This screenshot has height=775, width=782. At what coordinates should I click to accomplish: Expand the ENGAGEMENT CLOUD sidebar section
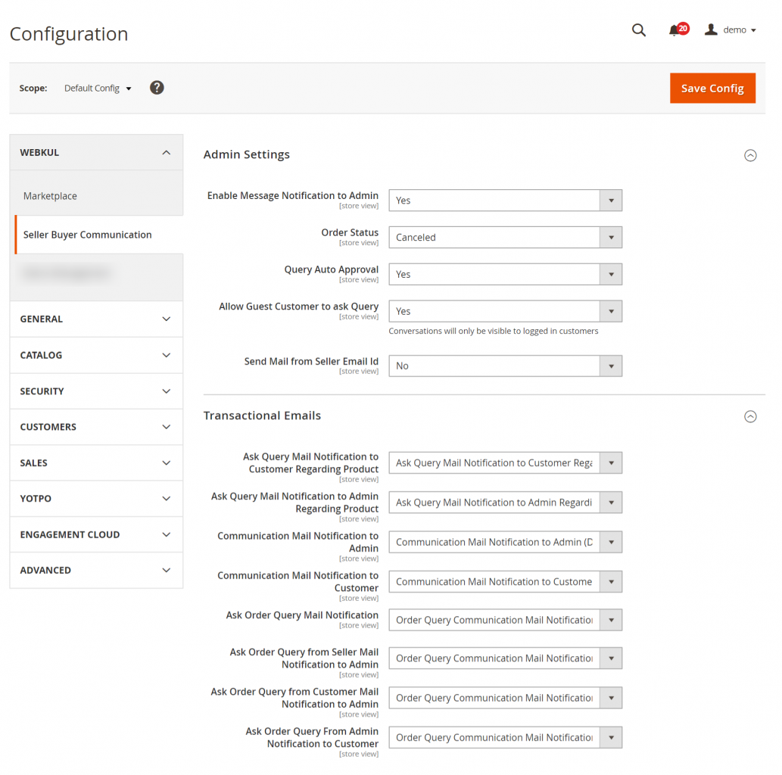coord(96,534)
